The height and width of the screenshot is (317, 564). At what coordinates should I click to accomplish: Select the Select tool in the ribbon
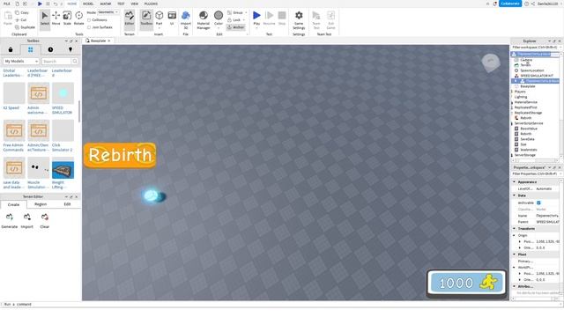(45, 18)
